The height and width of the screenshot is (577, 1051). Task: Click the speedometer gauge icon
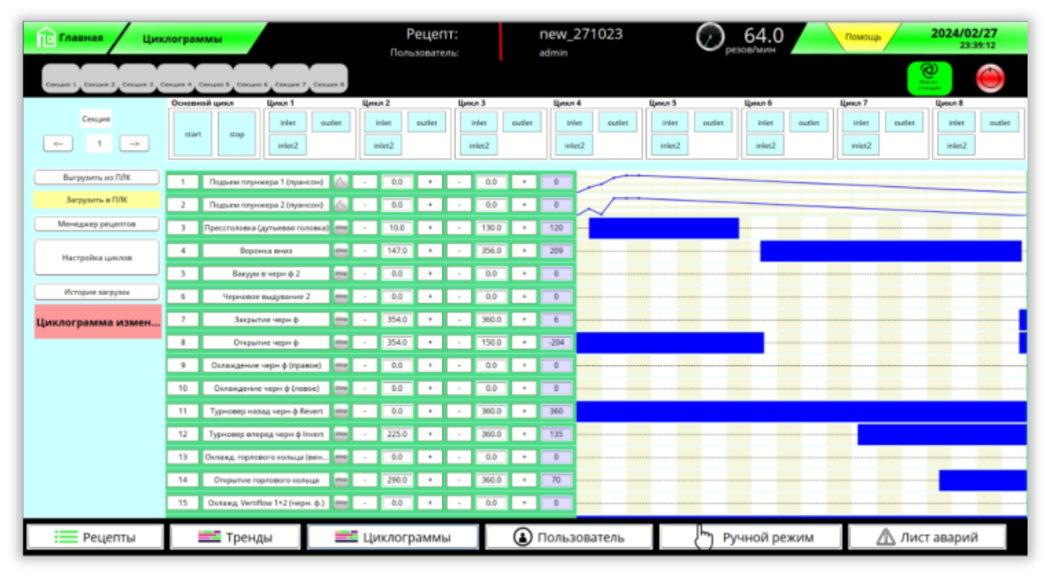(x=710, y=37)
